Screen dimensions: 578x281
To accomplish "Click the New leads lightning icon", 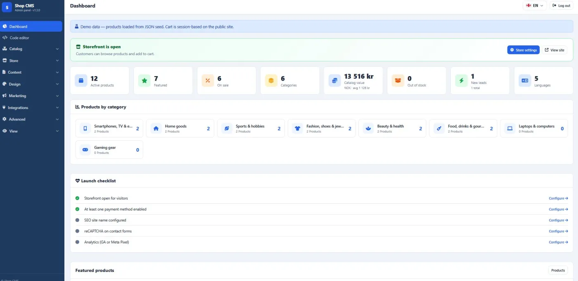I will [461, 81].
